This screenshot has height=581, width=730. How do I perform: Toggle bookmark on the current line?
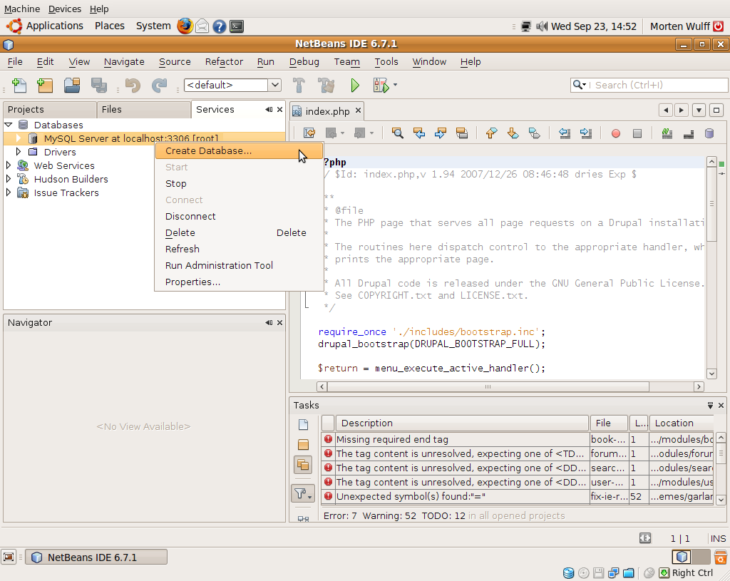pos(534,133)
